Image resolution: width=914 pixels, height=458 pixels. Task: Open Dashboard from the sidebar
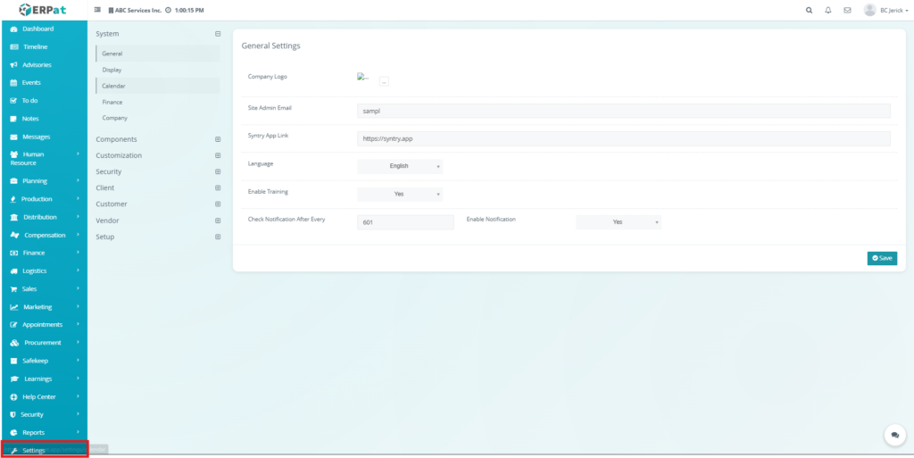point(37,29)
